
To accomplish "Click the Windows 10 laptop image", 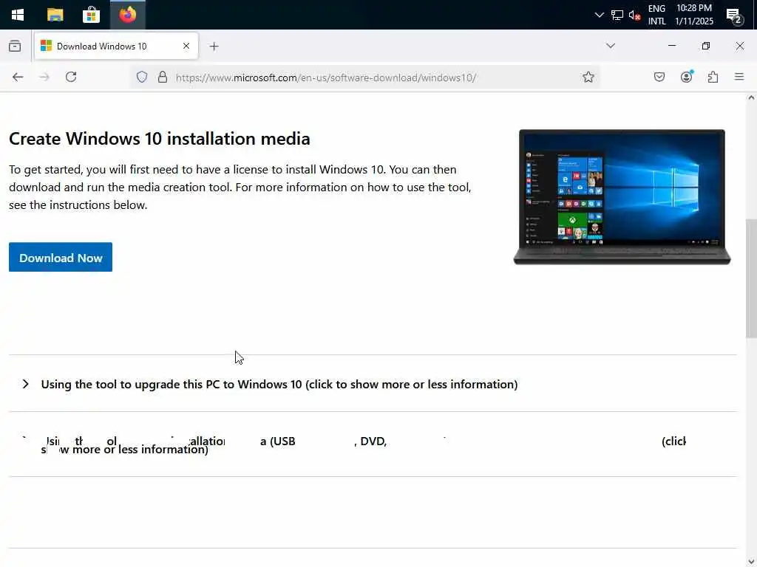I will [622, 196].
